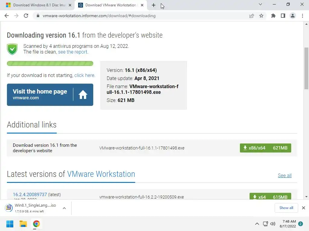
Task: Show all downloads
Action: 286,208
